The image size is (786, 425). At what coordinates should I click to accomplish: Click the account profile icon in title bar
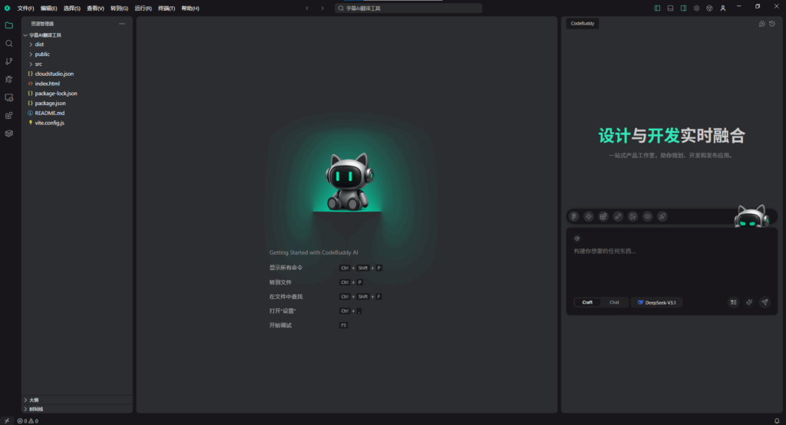(x=722, y=8)
